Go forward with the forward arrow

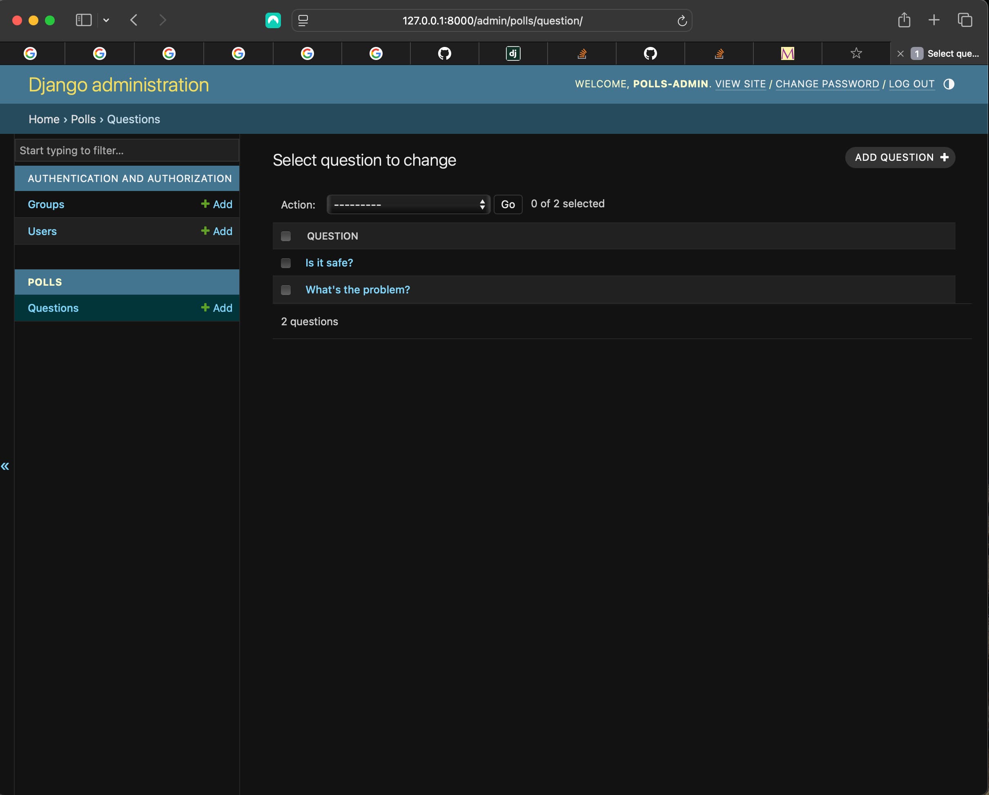(163, 20)
